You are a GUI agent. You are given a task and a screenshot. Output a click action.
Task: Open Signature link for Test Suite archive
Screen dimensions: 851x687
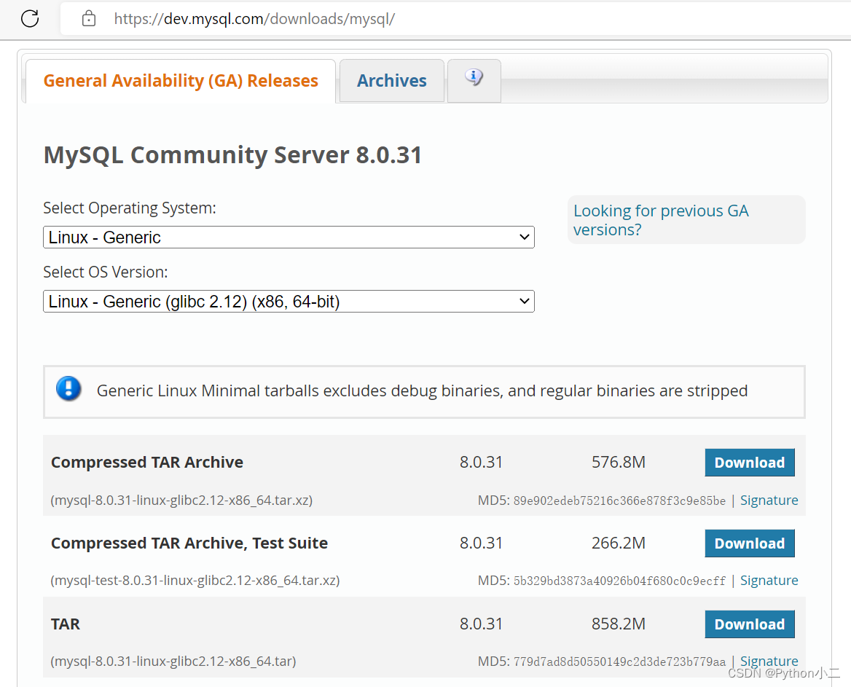(x=769, y=581)
